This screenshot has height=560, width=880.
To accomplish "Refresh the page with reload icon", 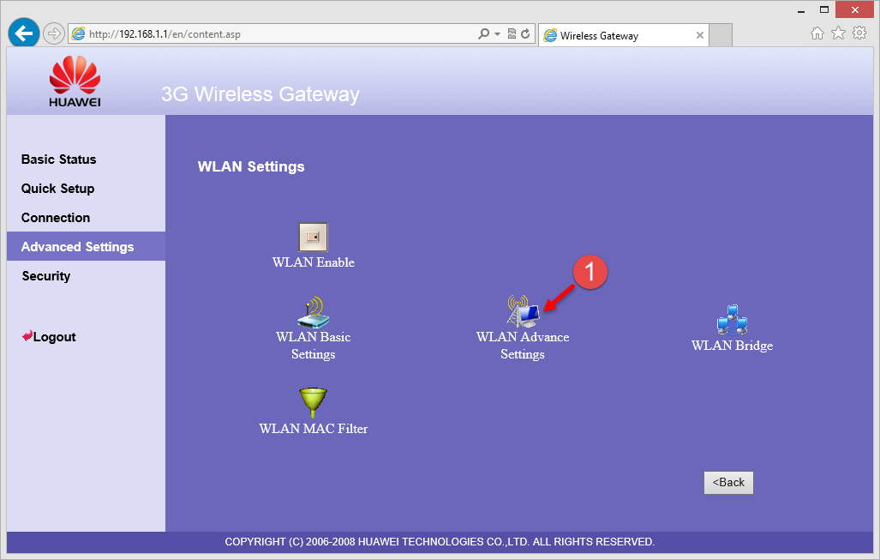I will 525,33.
